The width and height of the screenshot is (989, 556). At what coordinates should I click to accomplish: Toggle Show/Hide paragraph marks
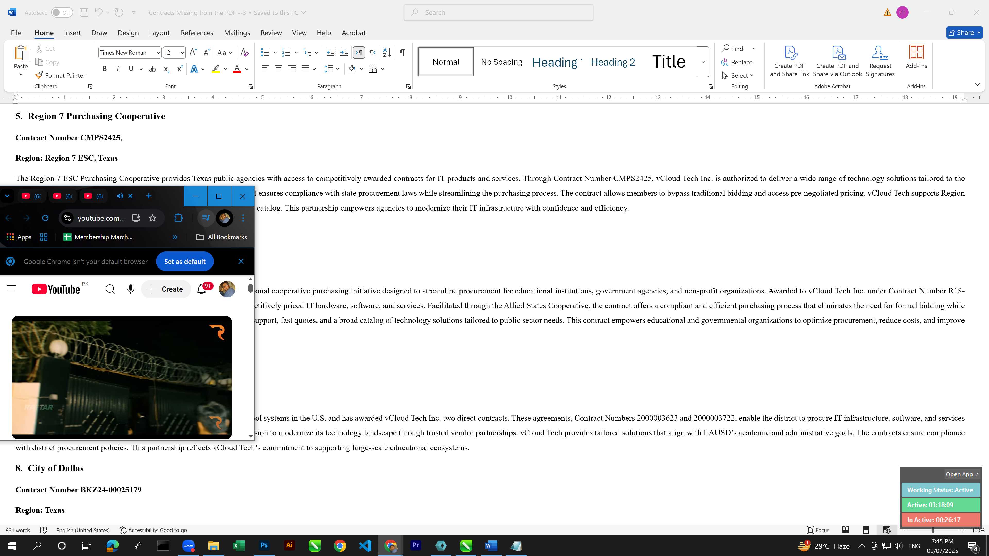(x=402, y=53)
